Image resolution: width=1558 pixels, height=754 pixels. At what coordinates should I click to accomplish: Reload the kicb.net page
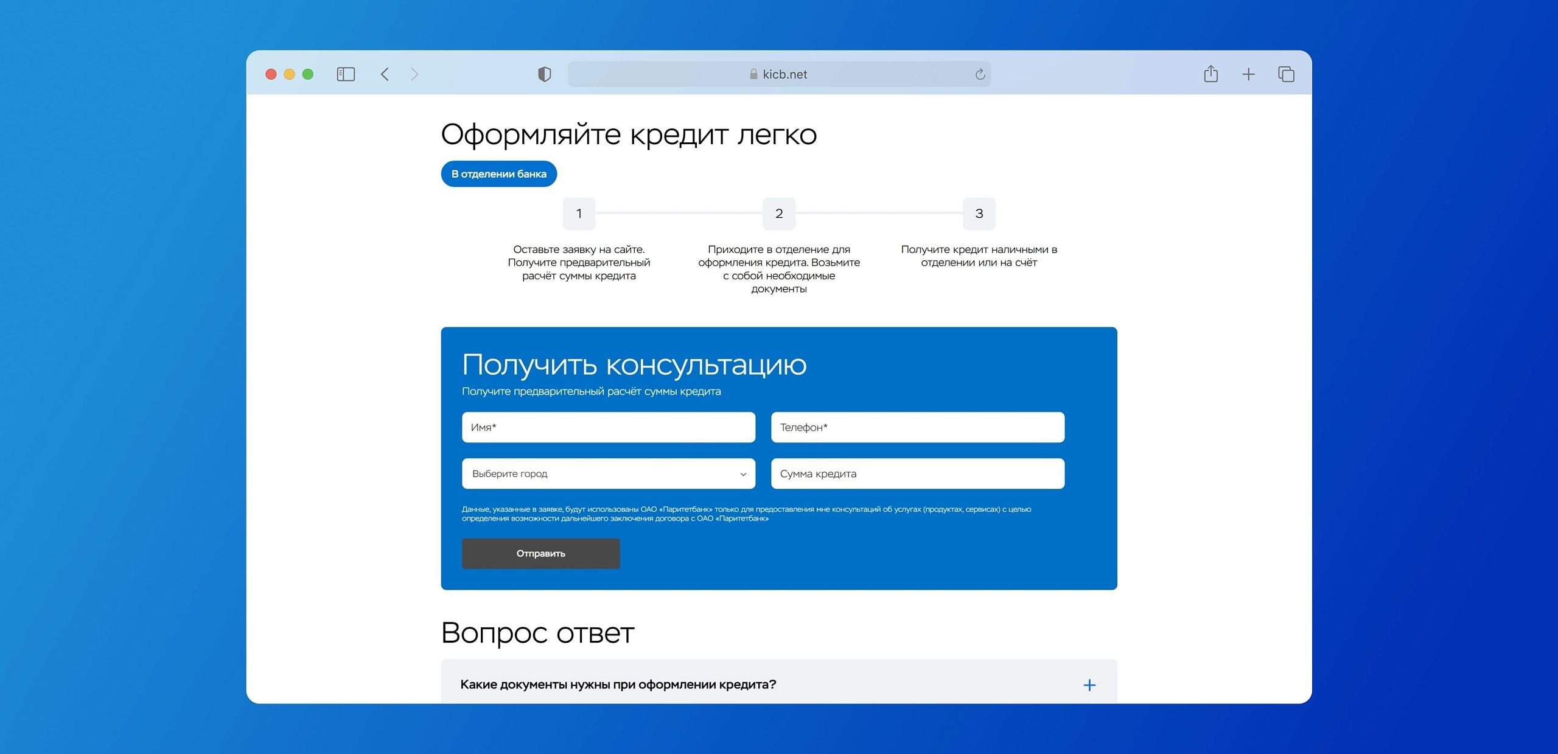tap(980, 74)
